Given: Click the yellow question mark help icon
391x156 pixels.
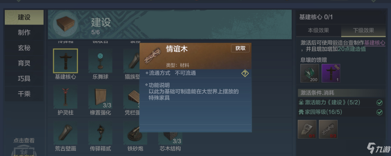Looking at the screenshot, I should pos(245,74).
